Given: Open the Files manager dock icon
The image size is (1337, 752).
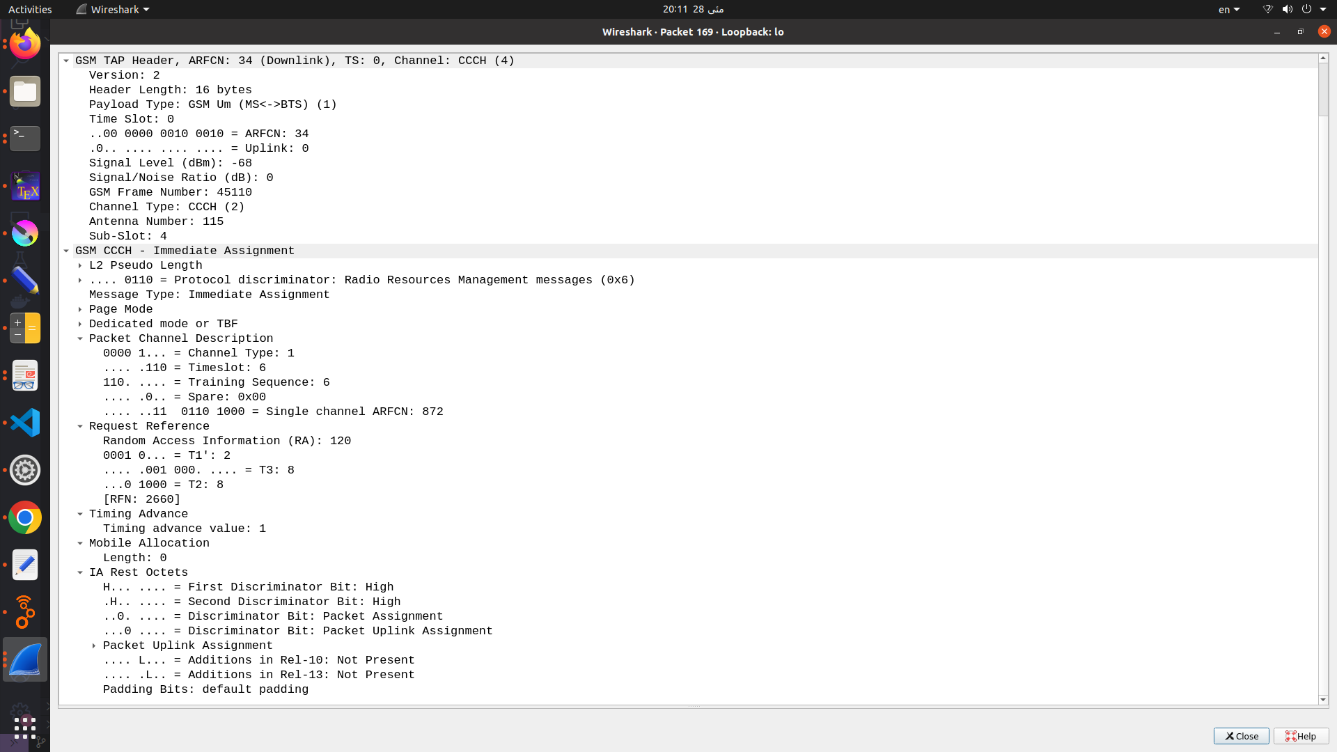Looking at the screenshot, I should [x=25, y=91].
